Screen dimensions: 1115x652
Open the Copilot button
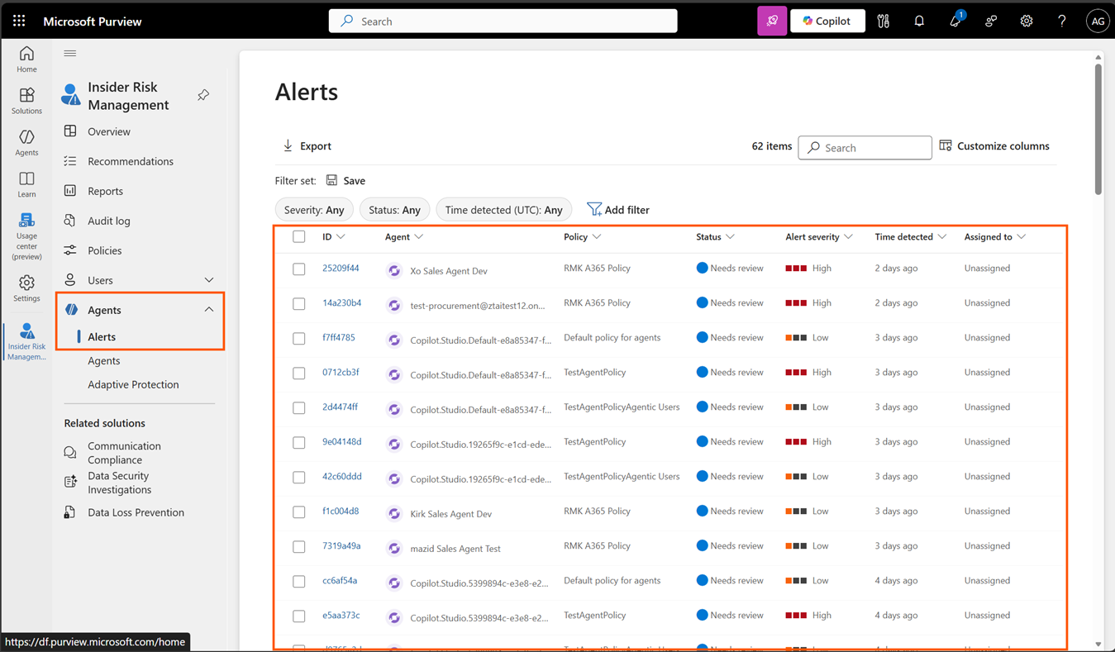tap(827, 21)
